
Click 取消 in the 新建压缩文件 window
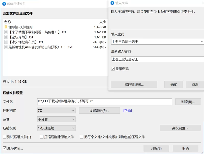tap(185, 148)
